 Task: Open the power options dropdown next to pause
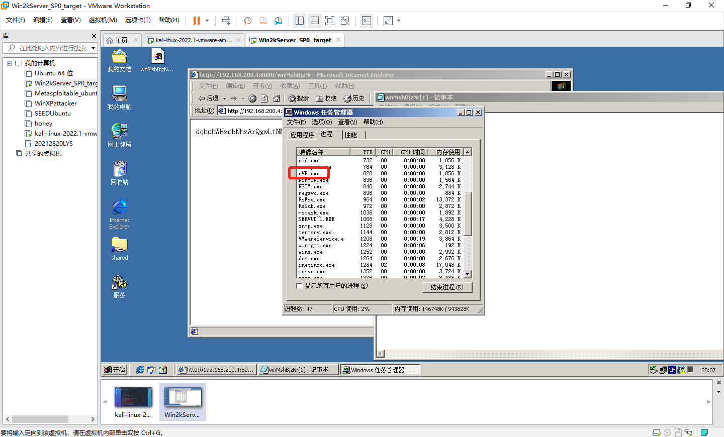(x=207, y=21)
